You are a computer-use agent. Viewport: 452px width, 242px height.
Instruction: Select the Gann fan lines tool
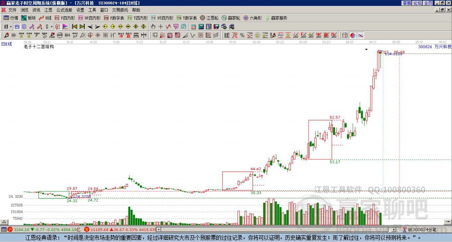(x=162, y=35)
